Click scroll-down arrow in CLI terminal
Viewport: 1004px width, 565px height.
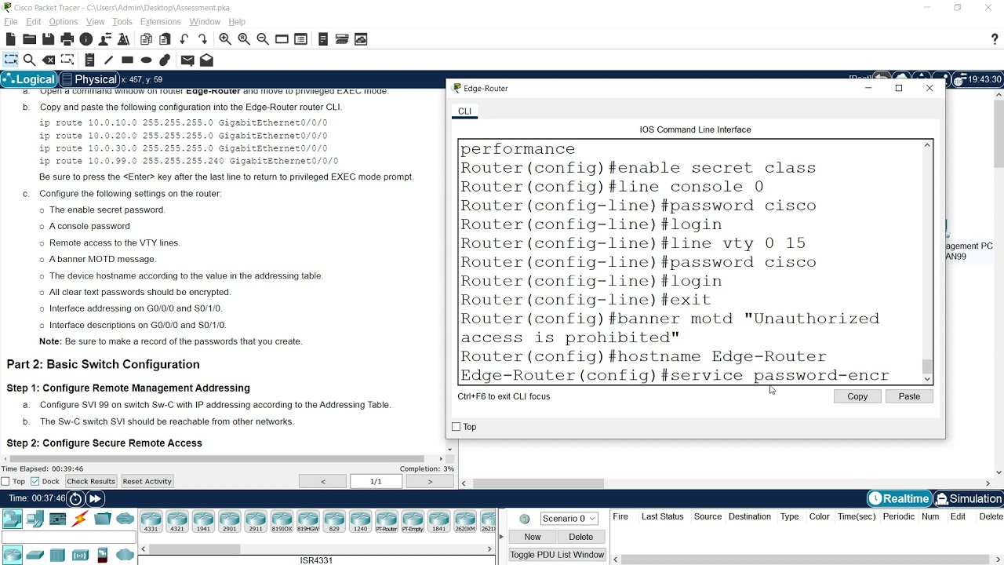928,379
